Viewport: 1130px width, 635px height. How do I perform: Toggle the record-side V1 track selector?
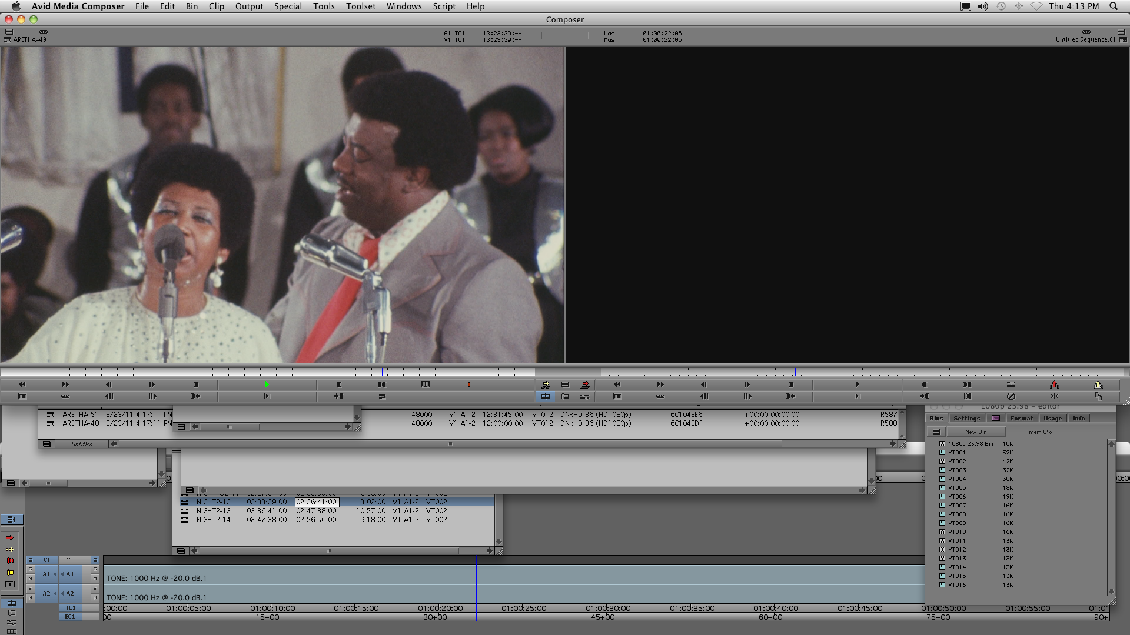[x=71, y=560]
